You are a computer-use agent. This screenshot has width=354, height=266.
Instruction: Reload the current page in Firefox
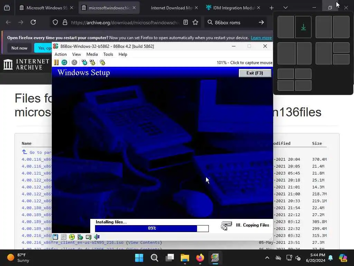pos(33,22)
